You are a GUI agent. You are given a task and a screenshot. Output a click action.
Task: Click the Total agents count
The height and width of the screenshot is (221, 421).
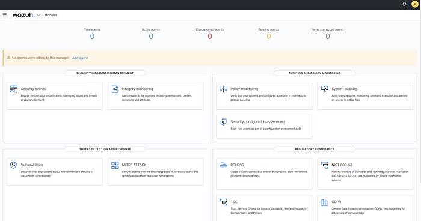pyautogui.click(x=92, y=37)
